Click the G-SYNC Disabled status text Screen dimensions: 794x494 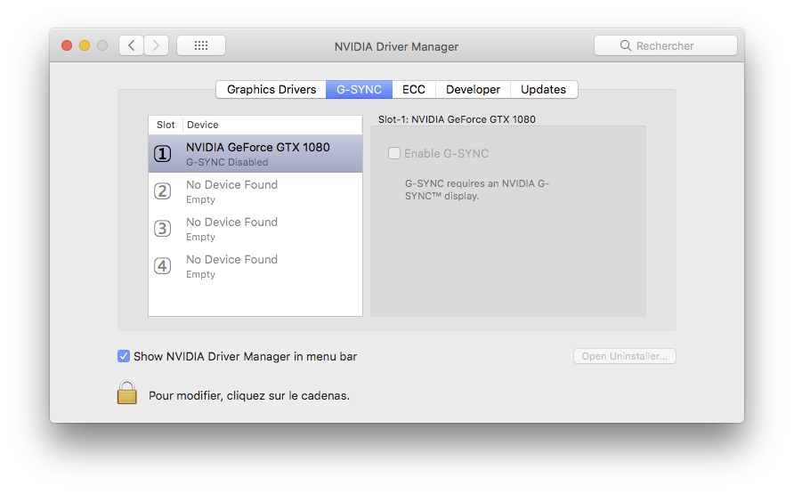227,163
